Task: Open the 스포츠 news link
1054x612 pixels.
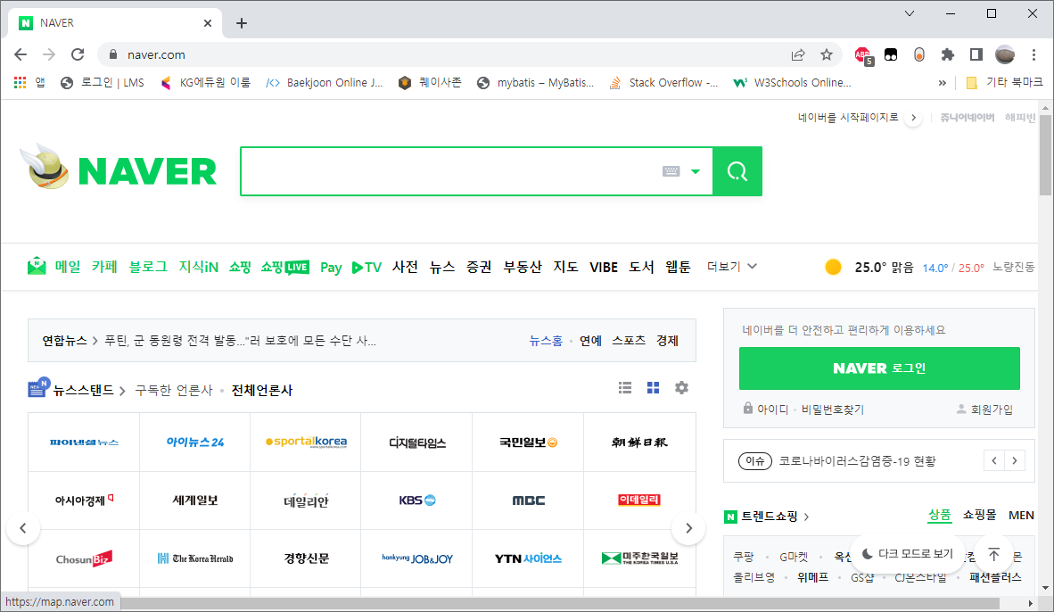Action: point(629,341)
